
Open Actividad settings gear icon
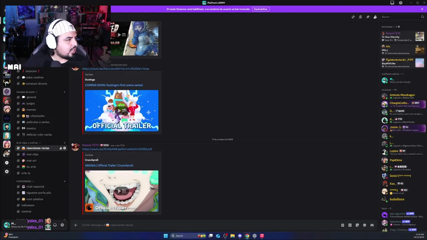tap(399, 27)
